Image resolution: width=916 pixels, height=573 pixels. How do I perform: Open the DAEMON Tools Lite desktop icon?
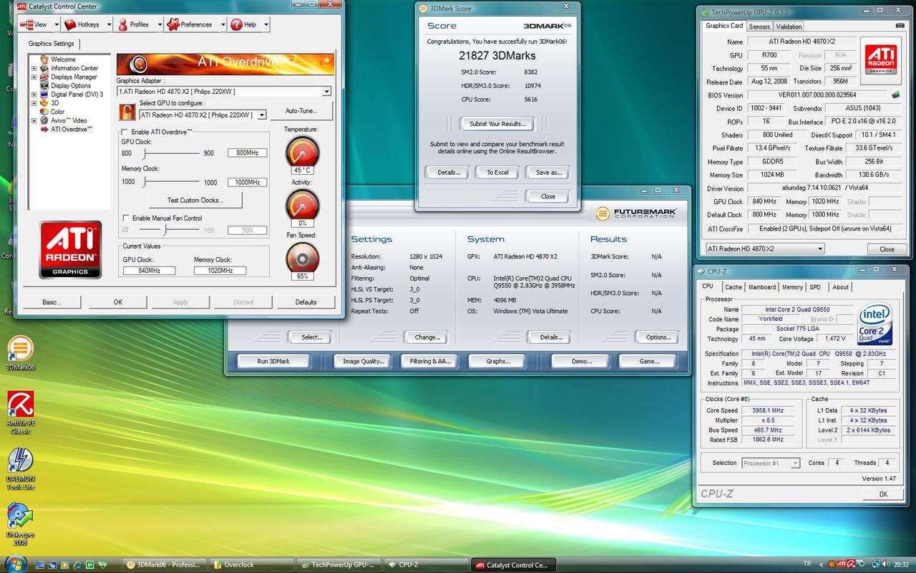pos(20,468)
